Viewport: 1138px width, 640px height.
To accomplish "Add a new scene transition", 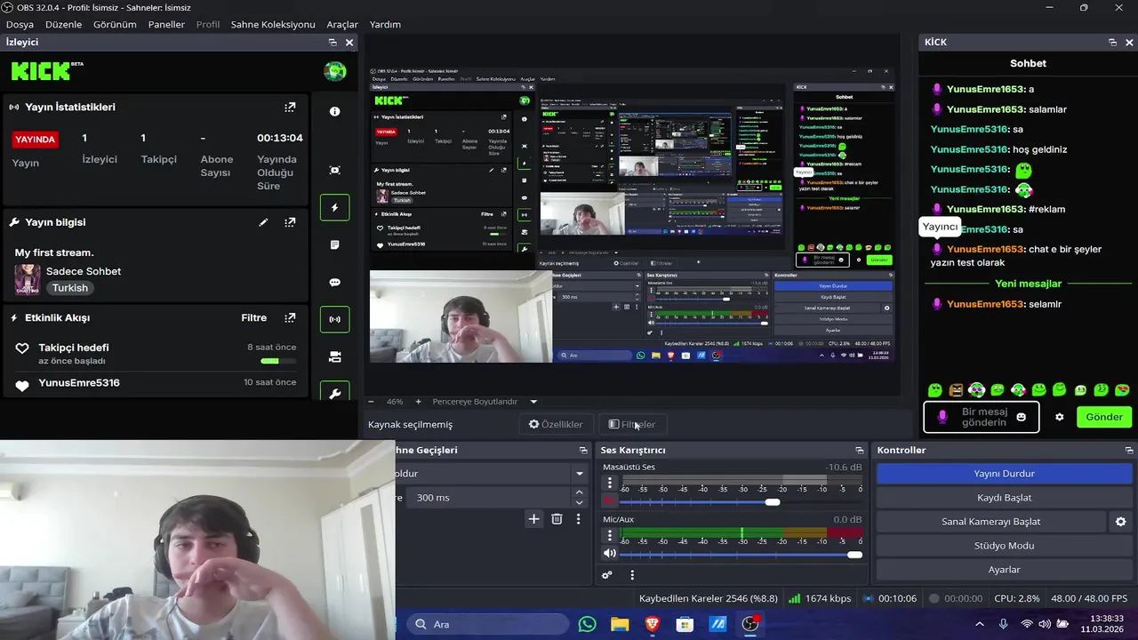I will coord(533,519).
